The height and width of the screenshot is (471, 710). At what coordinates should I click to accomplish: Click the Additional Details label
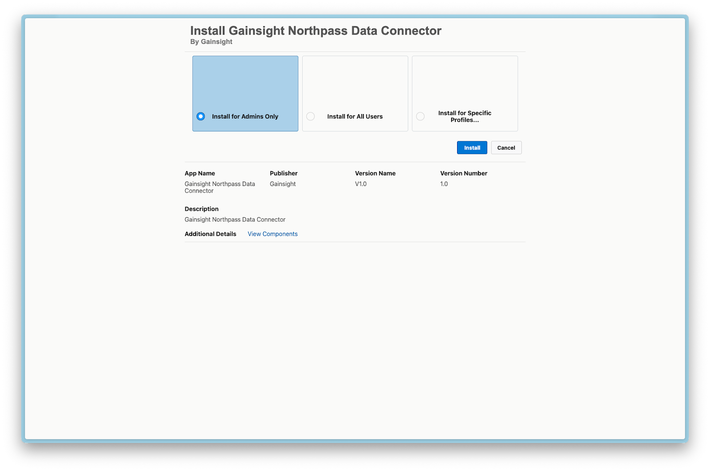pyautogui.click(x=210, y=234)
